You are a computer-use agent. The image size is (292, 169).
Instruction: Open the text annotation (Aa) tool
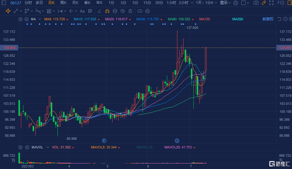[82, 11]
